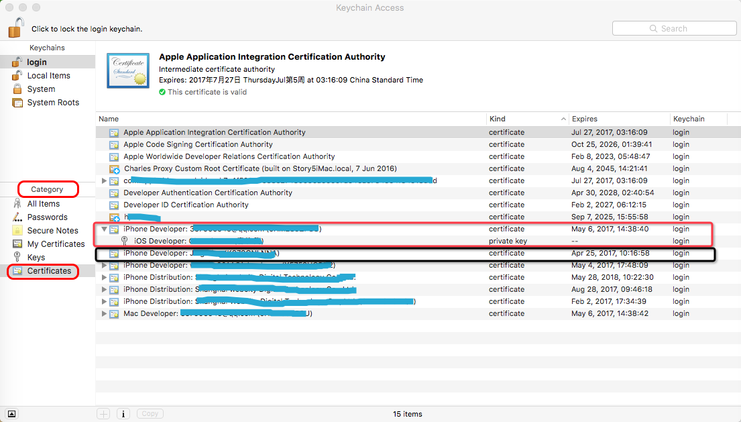Select the Mac Developer certificate row
The height and width of the screenshot is (422, 741).
418,313
